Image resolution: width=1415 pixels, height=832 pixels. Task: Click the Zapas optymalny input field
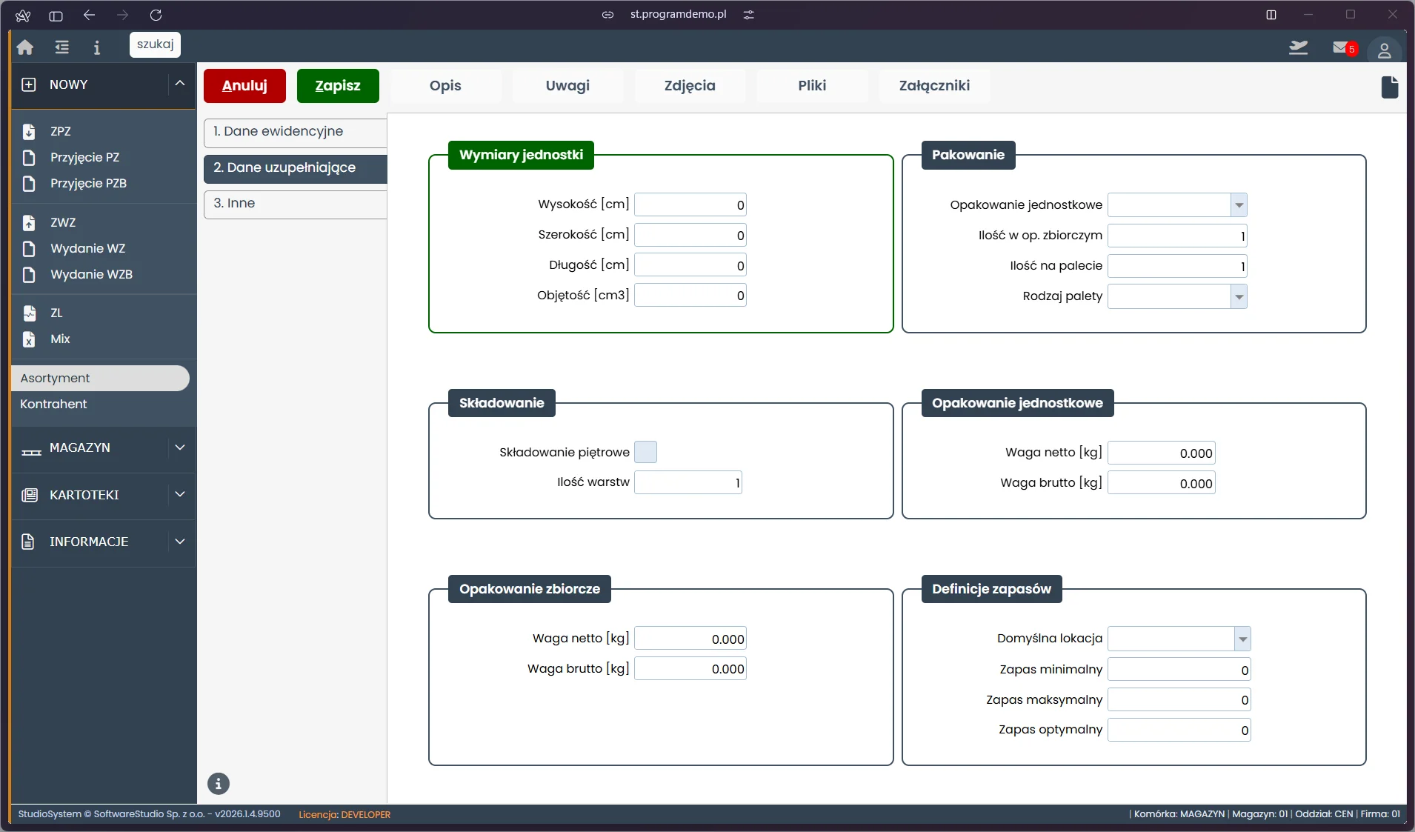(1179, 730)
